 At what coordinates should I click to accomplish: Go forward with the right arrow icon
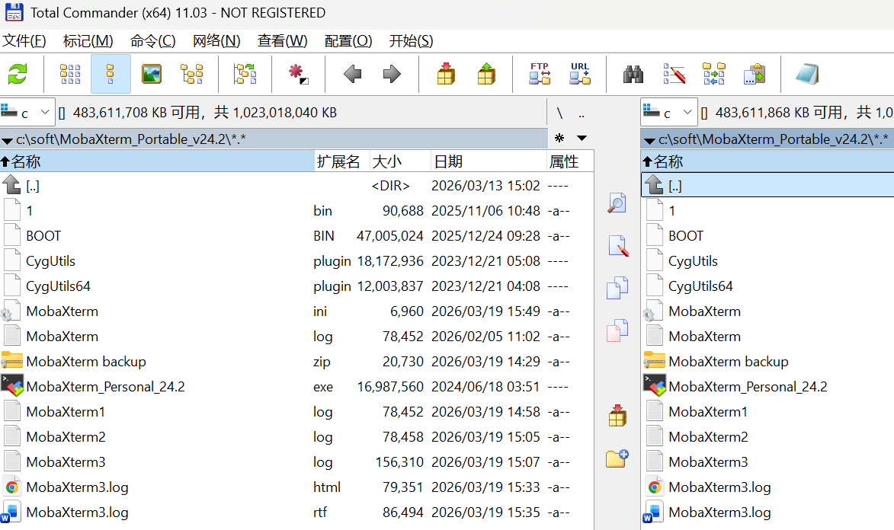click(x=392, y=74)
